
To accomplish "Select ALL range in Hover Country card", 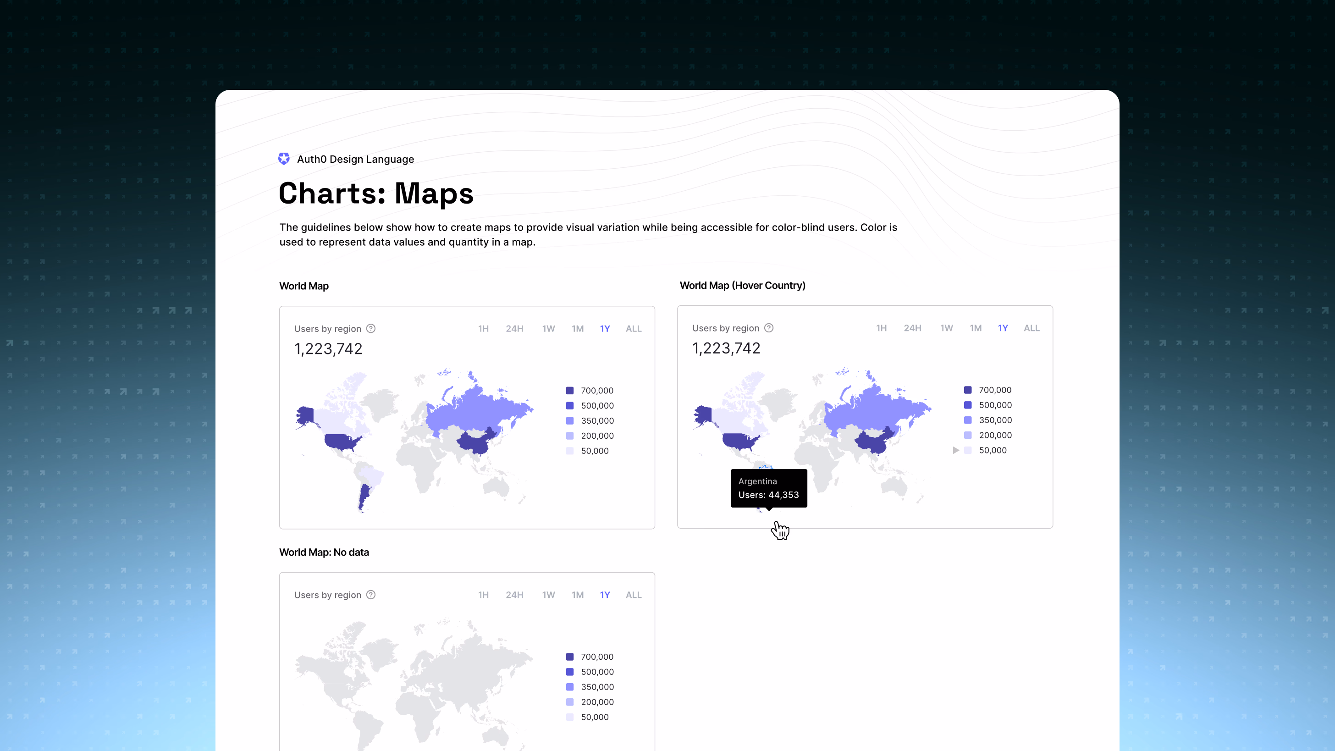I will click(1032, 328).
